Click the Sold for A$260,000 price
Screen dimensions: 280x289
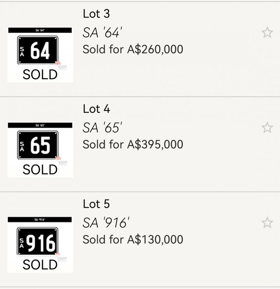coord(133,49)
